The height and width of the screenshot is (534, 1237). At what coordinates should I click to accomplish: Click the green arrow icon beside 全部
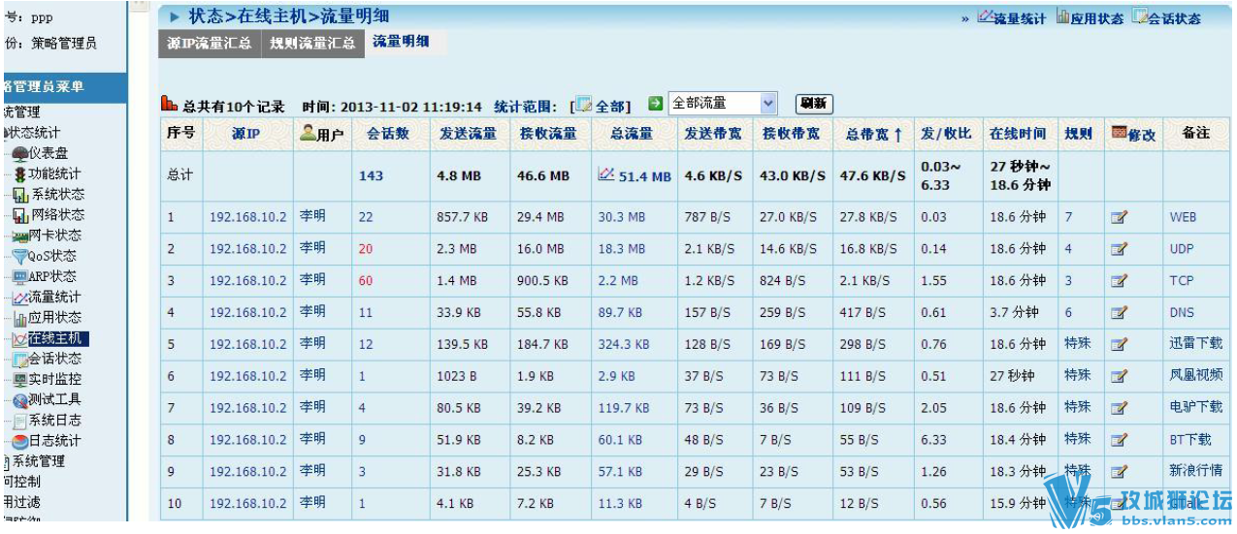click(656, 103)
